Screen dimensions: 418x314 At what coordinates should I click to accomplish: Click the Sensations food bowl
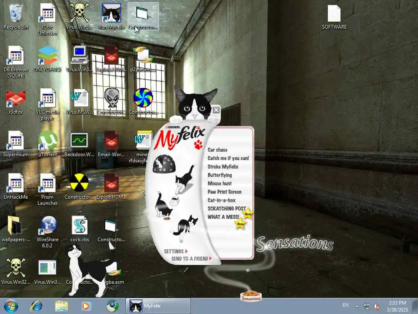251,296
